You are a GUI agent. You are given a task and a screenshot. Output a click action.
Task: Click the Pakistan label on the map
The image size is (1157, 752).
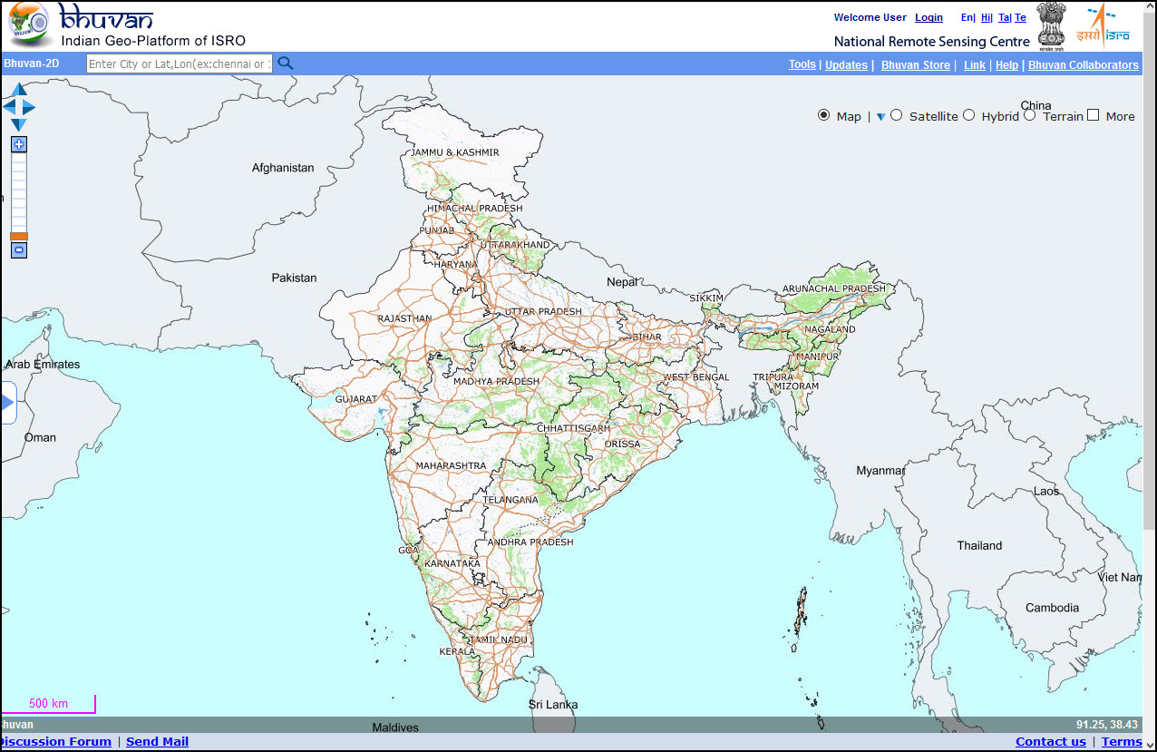click(x=295, y=278)
